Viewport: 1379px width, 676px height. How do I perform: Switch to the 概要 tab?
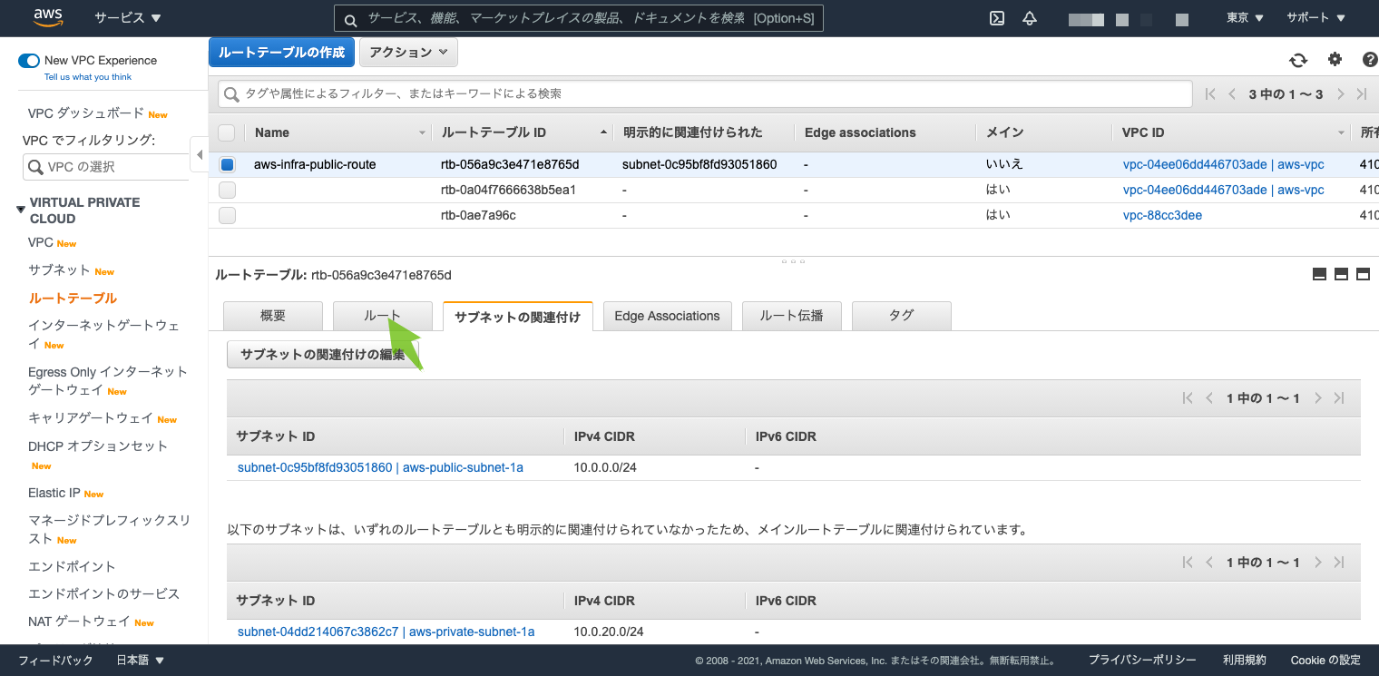273,316
